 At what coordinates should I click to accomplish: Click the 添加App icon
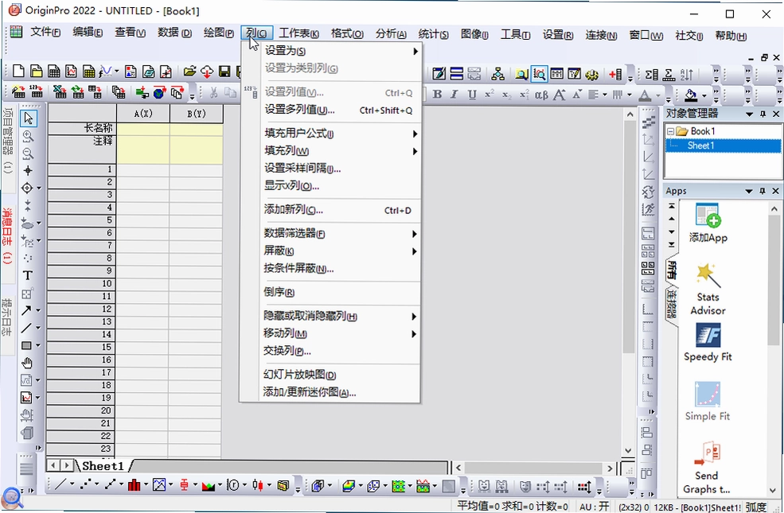pos(708,223)
